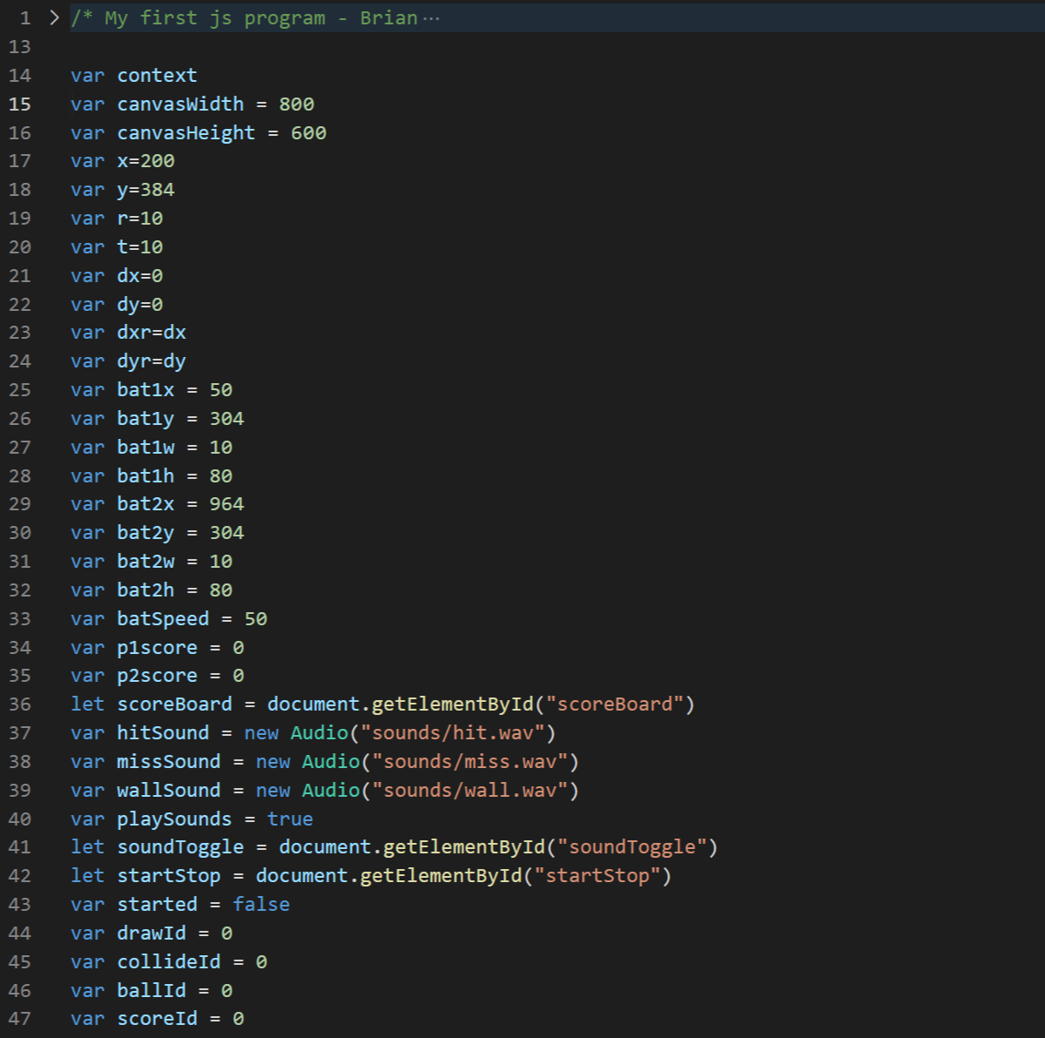Click the collideId variable name
Image resolution: width=1045 pixels, height=1038 pixels.
pos(168,962)
